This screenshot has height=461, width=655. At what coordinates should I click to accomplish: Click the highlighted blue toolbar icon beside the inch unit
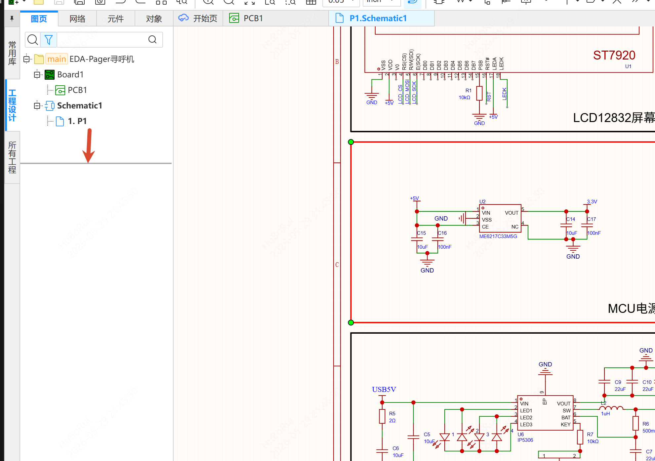tap(412, 2)
